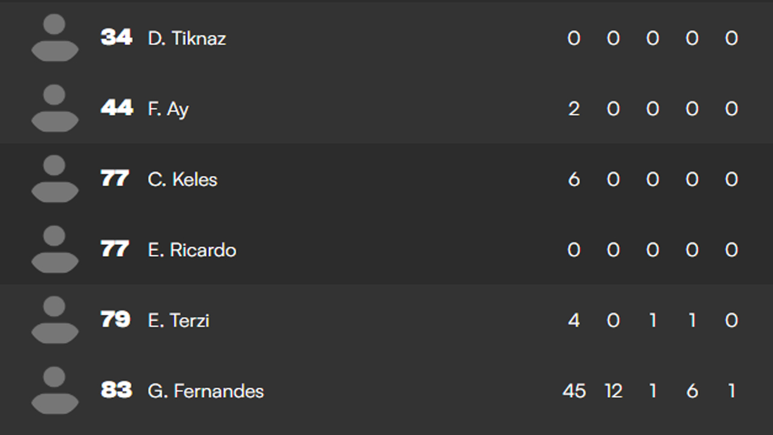773x435 pixels.
Task: Open the C. Keles player name
Action: (182, 179)
